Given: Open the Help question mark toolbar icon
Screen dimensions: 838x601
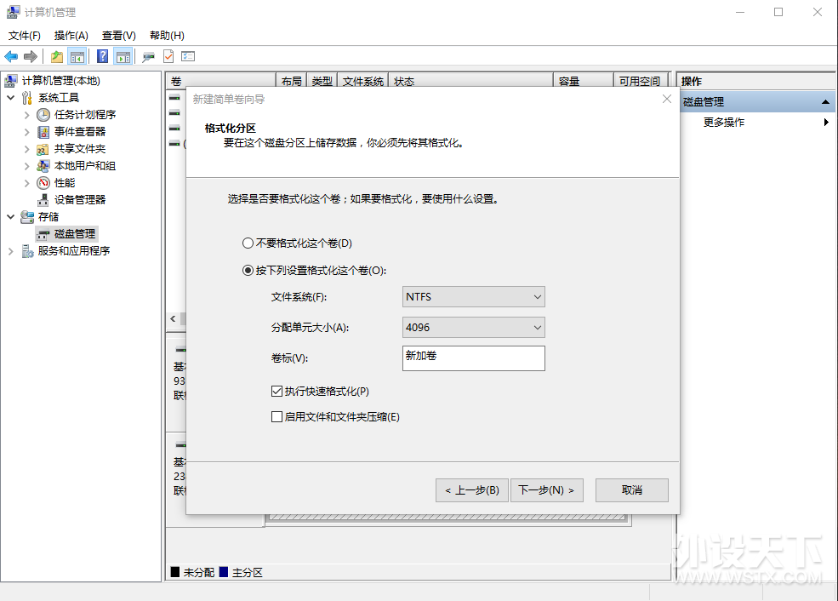Looking at the screenshot, I should [102, 56].
